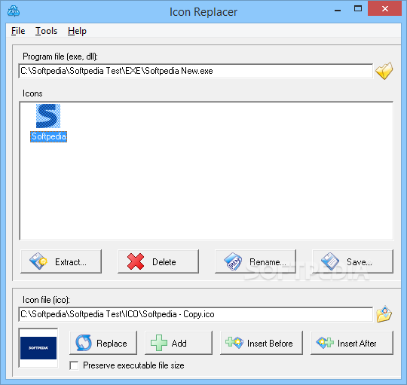Click the Save... button
This screenshot has height=385, width=407.
point(353,261)
